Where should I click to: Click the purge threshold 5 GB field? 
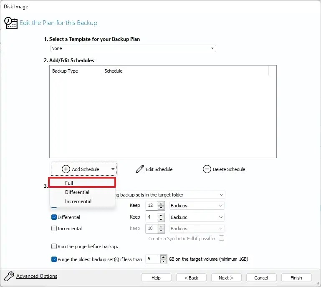coord(153,259)
